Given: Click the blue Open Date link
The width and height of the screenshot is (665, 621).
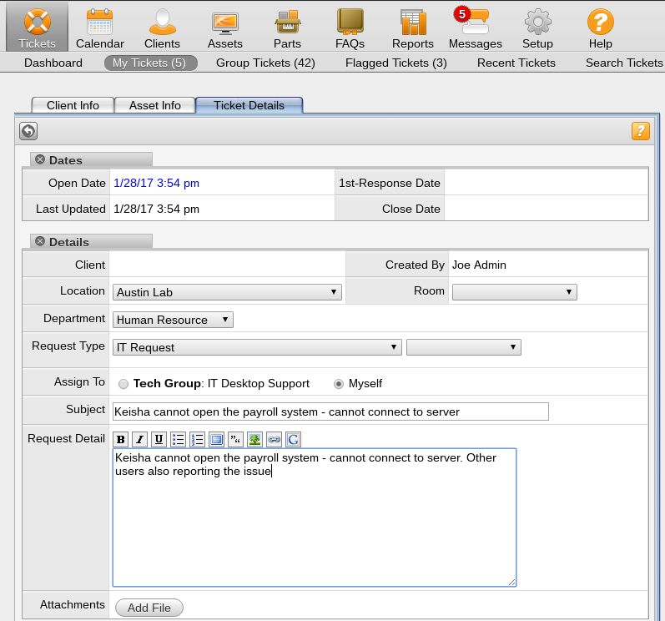Looking at the screenshot, I should tap(157, 184).
